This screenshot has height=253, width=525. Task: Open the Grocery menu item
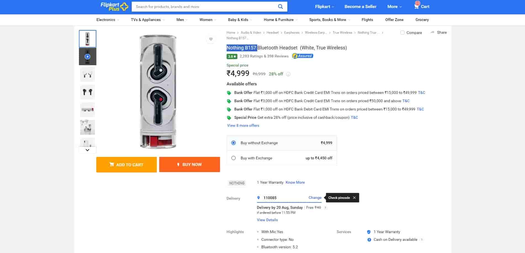pyautogui.click(x=422, y=20)
